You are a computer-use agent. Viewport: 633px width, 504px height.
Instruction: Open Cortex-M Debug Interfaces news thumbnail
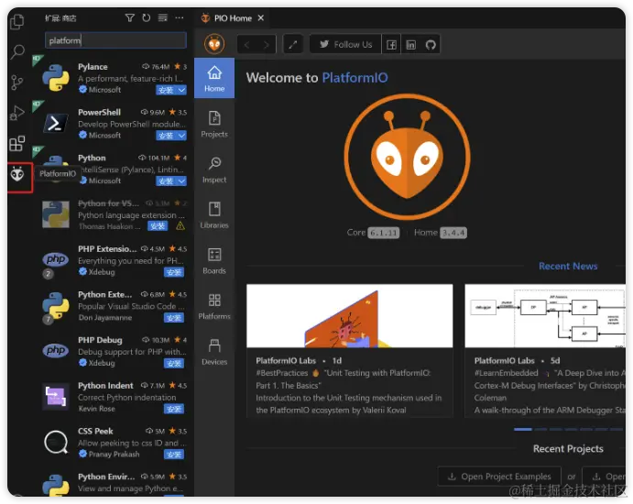tap(545, 316)
